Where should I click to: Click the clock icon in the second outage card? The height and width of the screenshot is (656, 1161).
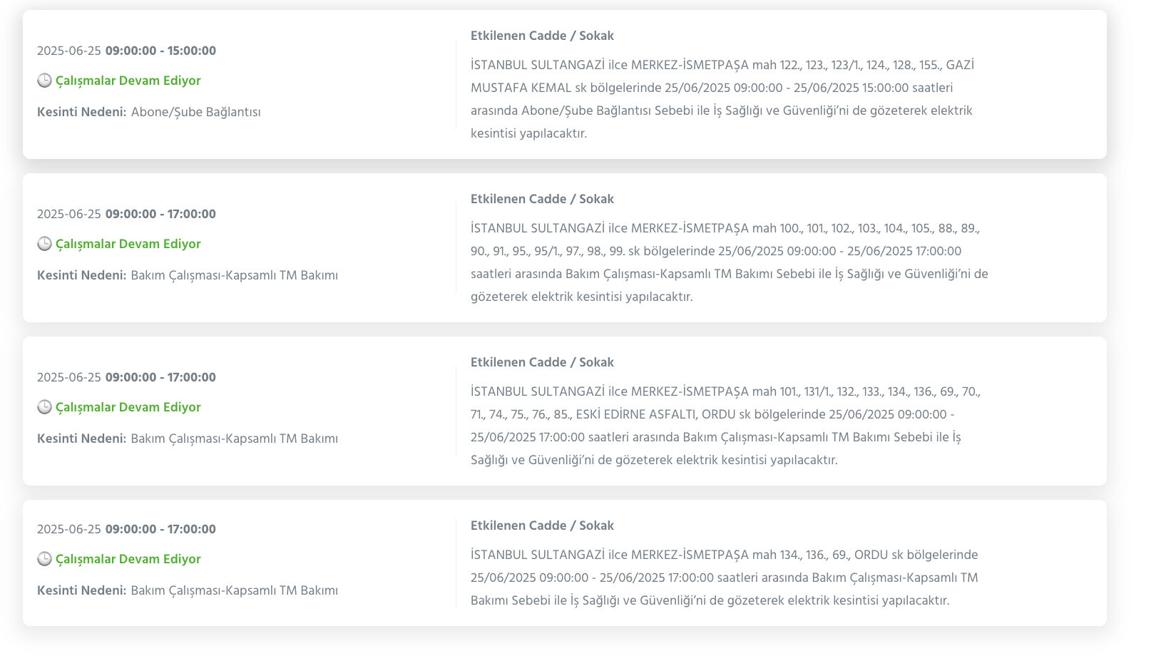tap(44, 244)
